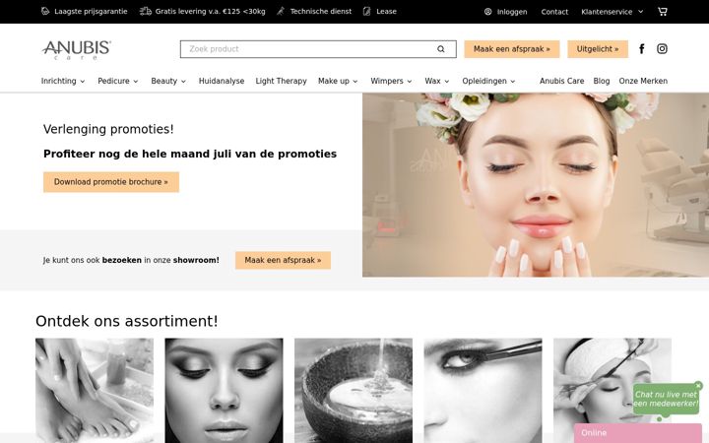The width and height of the screenshot is (709, 443).
Task: Open the wax bowl category thumbnail
Action: (x=354, y=391)
